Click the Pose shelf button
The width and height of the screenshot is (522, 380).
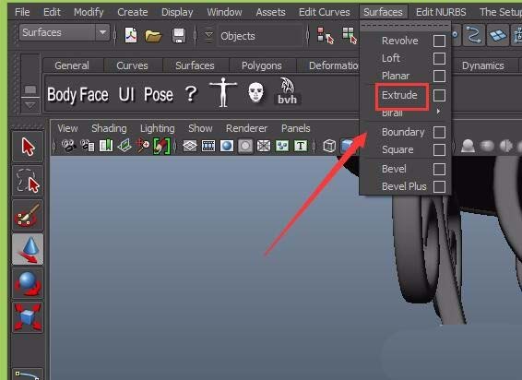(x=159, y=95)
